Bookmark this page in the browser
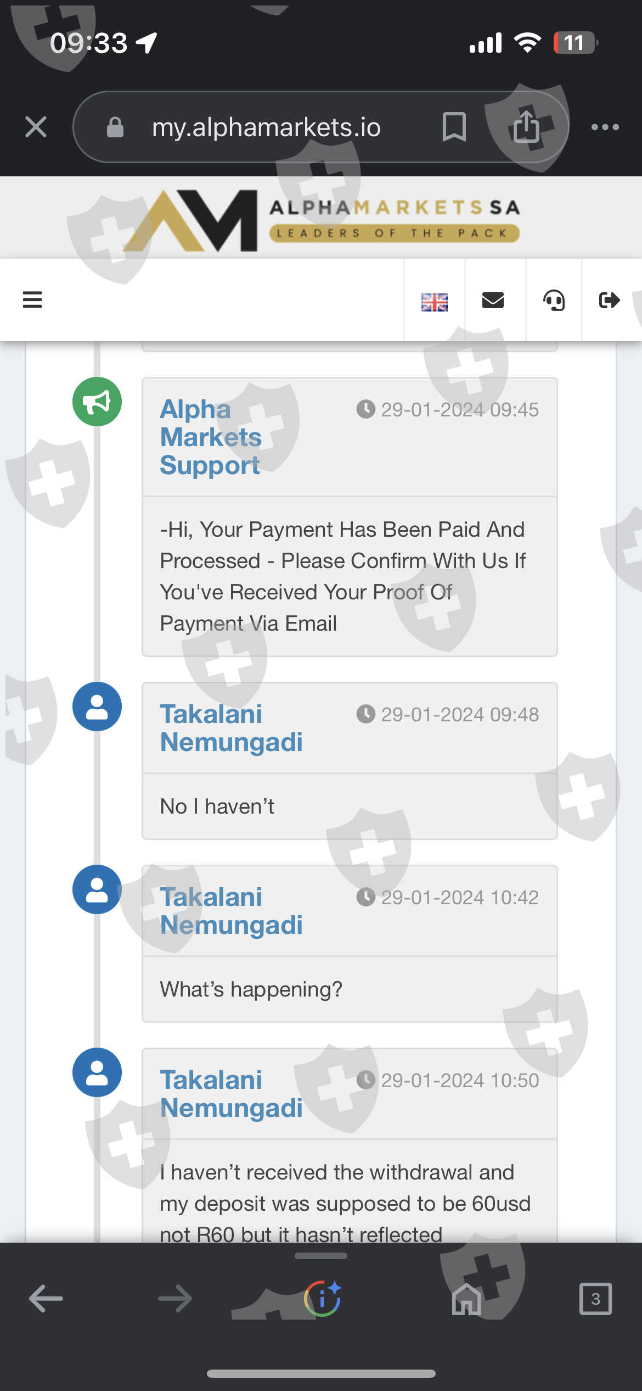 (x=454, y=127)
